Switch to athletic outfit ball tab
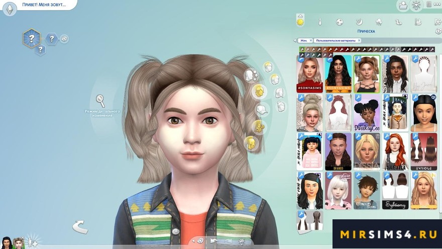 pyautogui.click(x=340, y=22)
